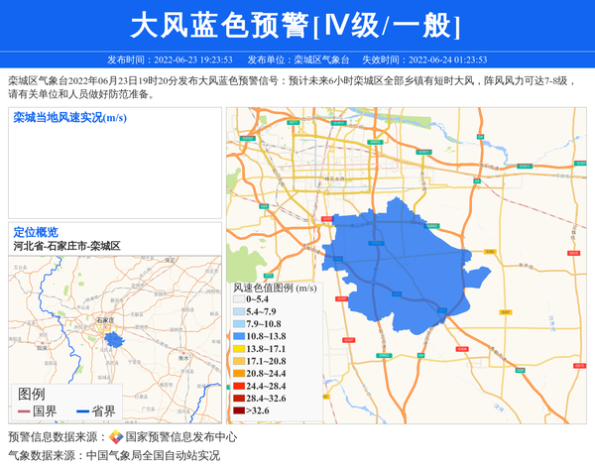Viewport: 595px width, 467px height.
Task: Select the 7.9~10.8 legend color box
Action: 238,324
